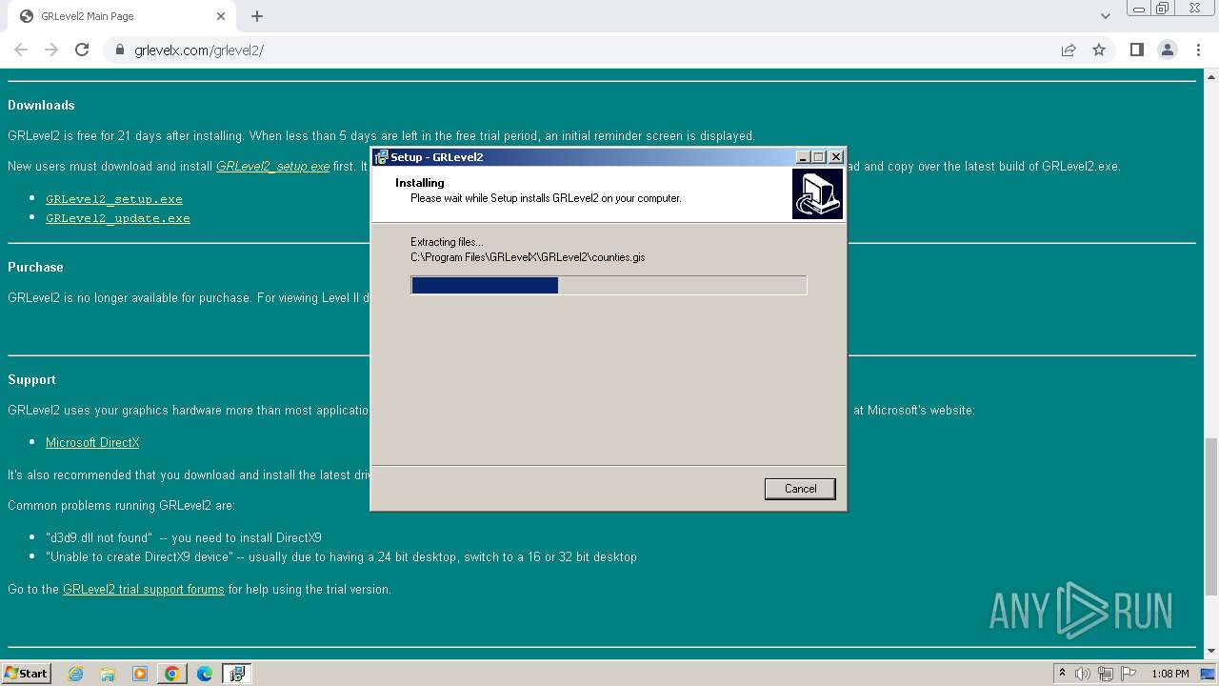Click the counties.gis extraction path text

coord(528,257)
